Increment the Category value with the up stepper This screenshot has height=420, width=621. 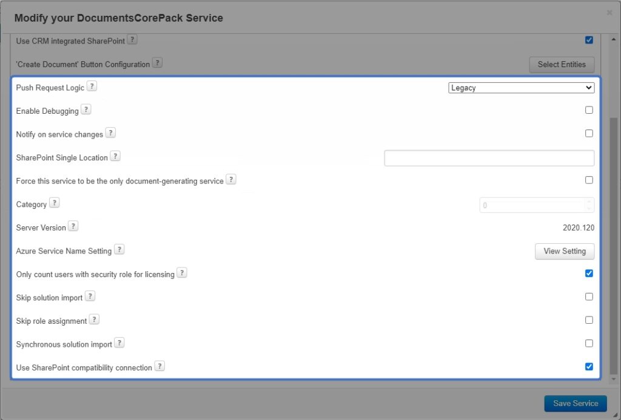click(x=589, y=202)
